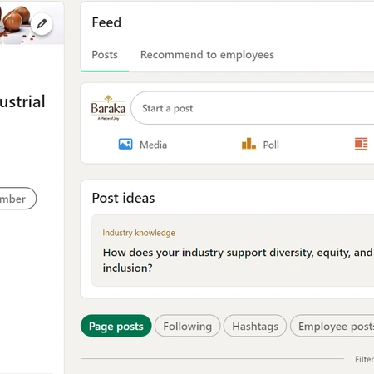Image resolution: width=374 pixels, height=374 pixels.
Task: Select the Hashtags filter pill
Action: (x=255, y=326)
